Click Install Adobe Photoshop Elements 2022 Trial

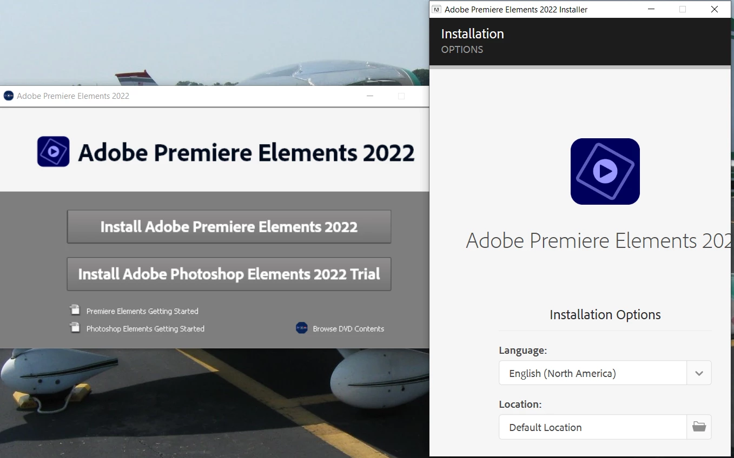point(229,274)
